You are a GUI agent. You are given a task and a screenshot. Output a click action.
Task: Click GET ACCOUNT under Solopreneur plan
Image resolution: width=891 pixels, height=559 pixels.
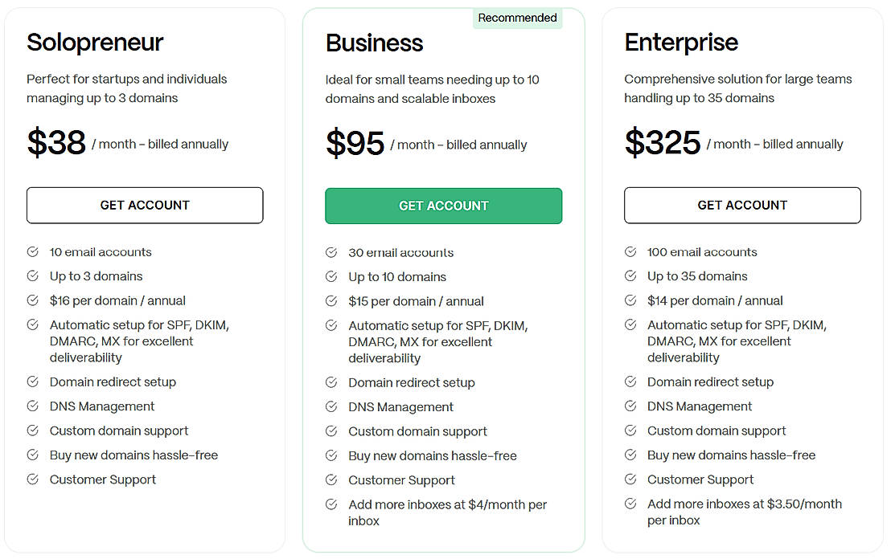point(145,206)
